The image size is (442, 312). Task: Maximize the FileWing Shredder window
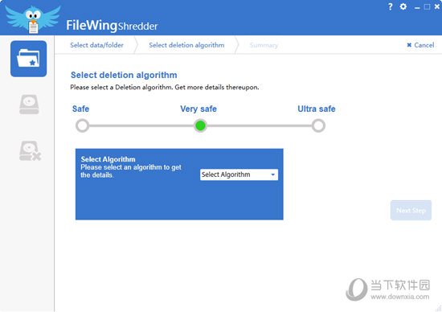(427, 6)
